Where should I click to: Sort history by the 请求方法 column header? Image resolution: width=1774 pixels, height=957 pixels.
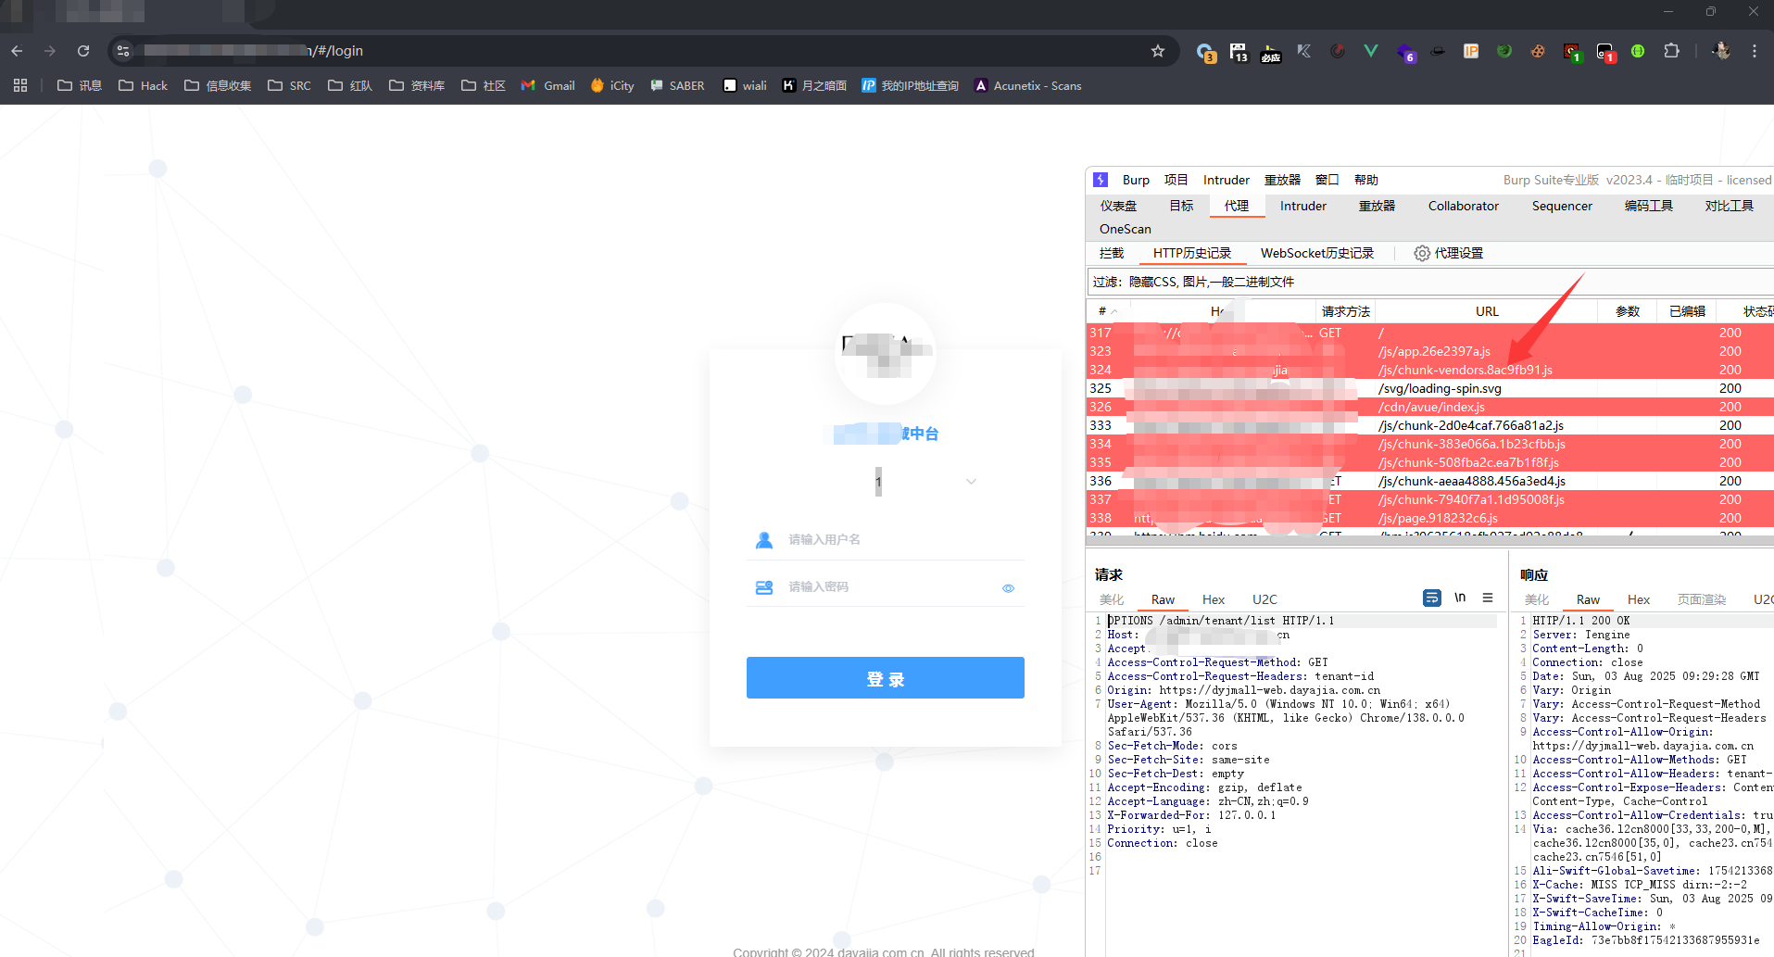coord(1345,311)
